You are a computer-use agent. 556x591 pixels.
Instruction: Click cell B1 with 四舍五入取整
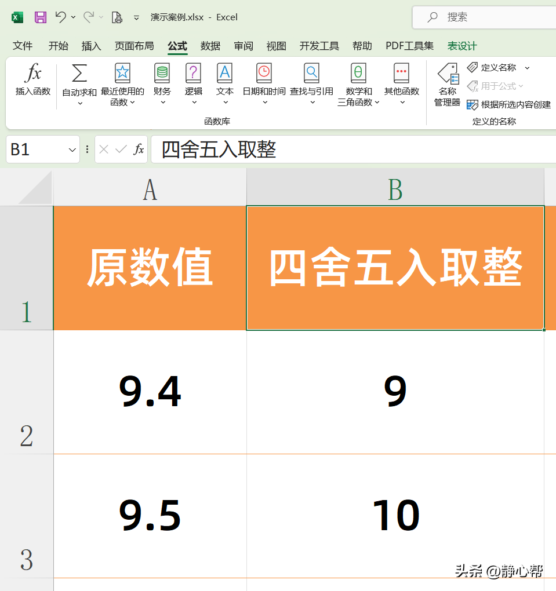[395, 268]
